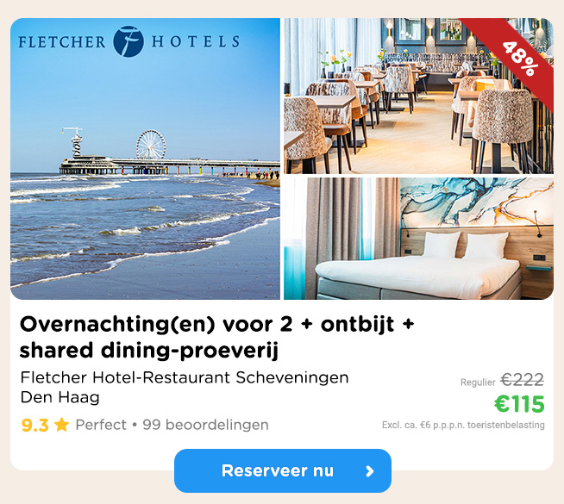Screen dimensions: 564x504
Task: Click the chevron arrow on Reserveer nu
Action: pyautogui.click(x=369, y=471)
